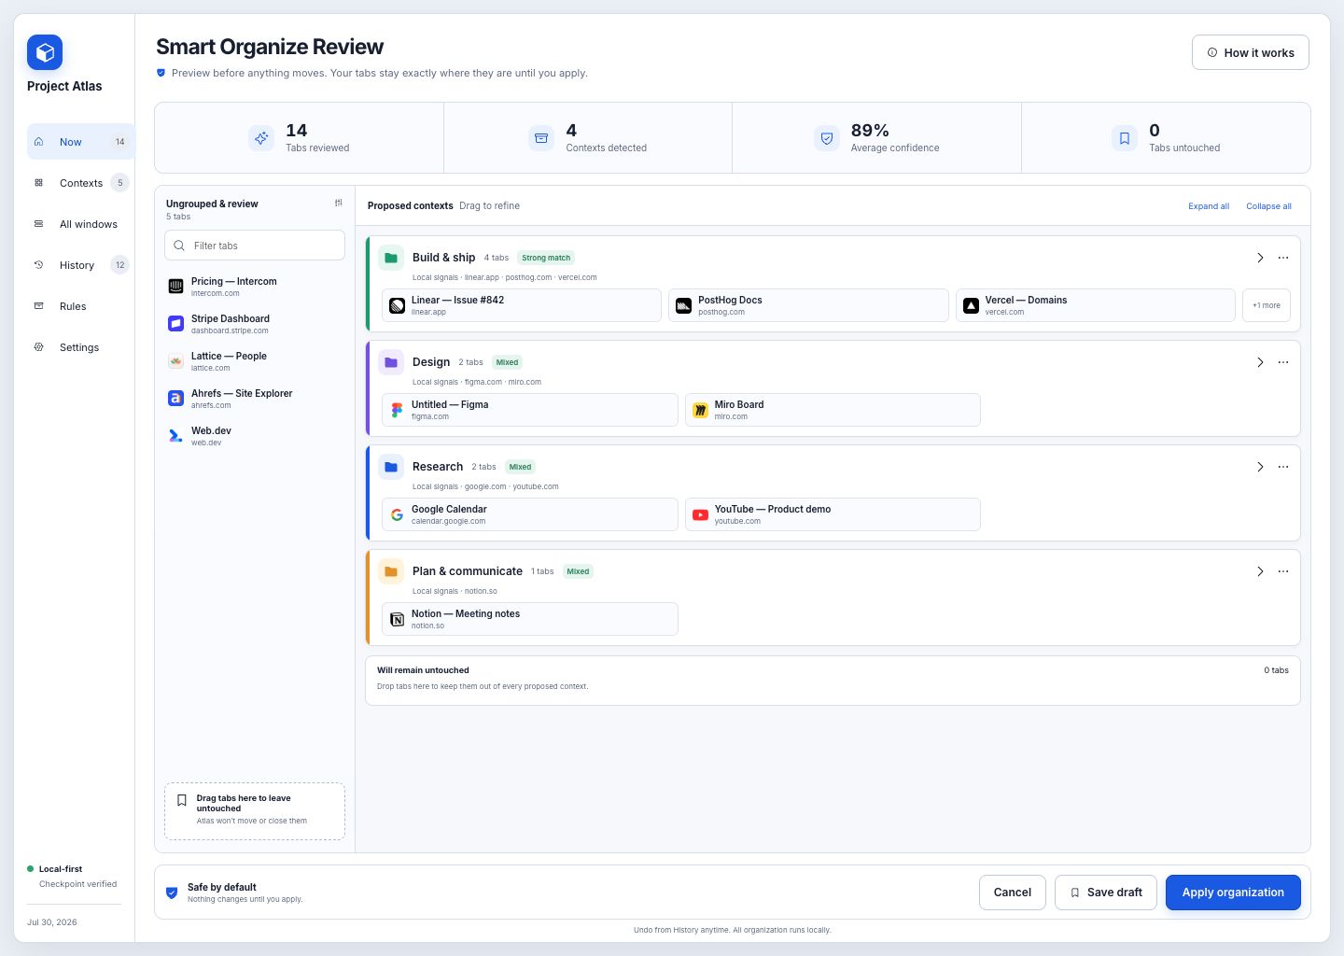Click the Strong match badge
This screenshot has width=1344, height=956.
point(546,258)
